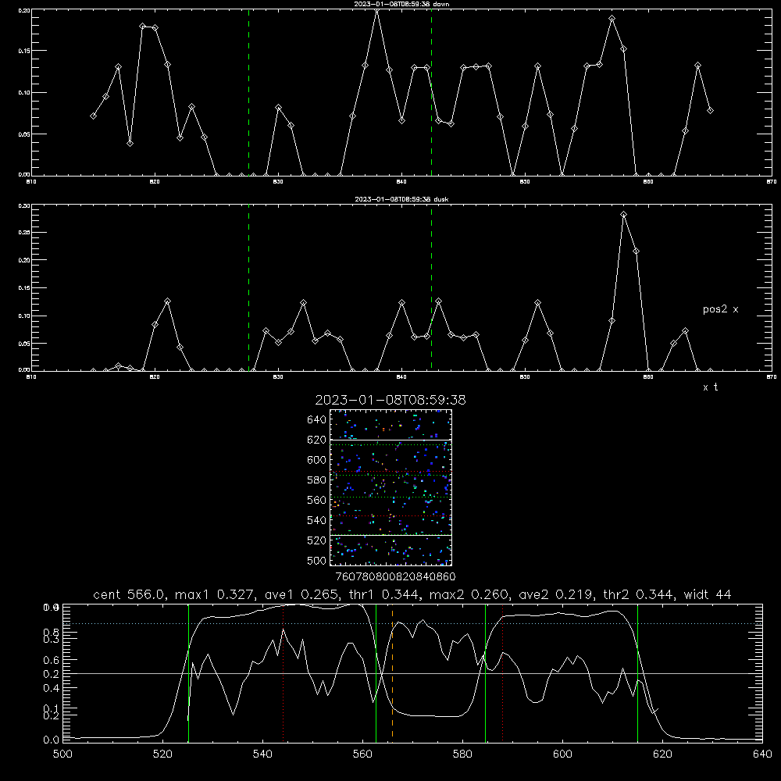Click the orange dashed center line in bottom plot
Image resolution: width=781 pixels, height=781 pixels.
click(393, 672)
